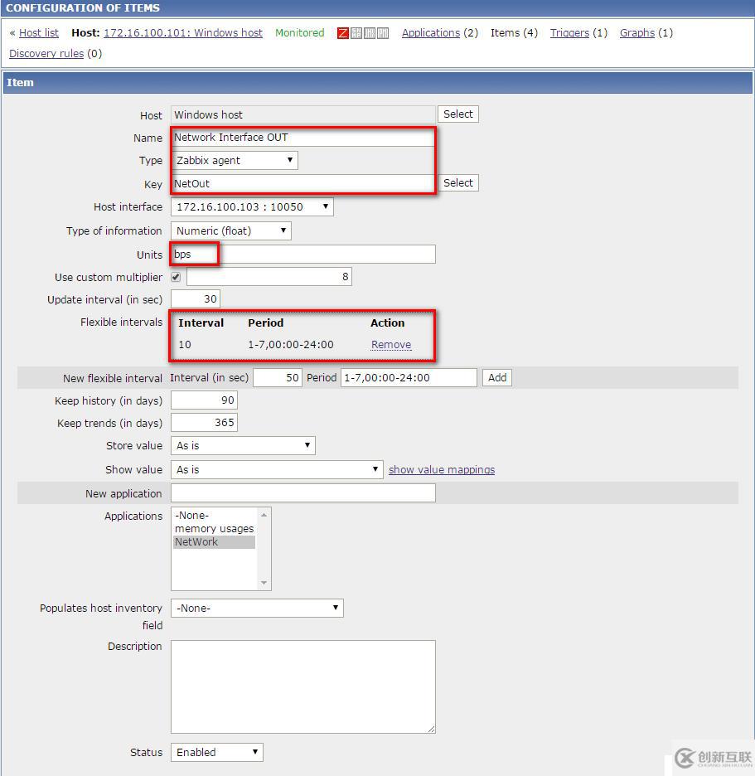Open the Show value dropdown
755x776 pixels.
click(278, 469)
